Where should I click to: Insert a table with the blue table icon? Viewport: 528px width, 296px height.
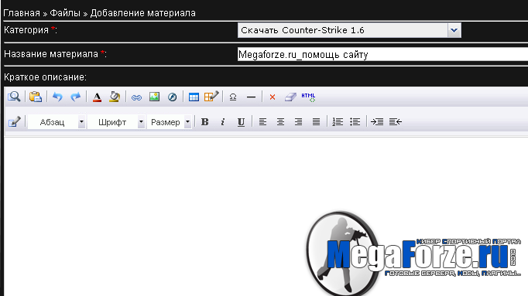pyautogui.click(x=194, y=97)
